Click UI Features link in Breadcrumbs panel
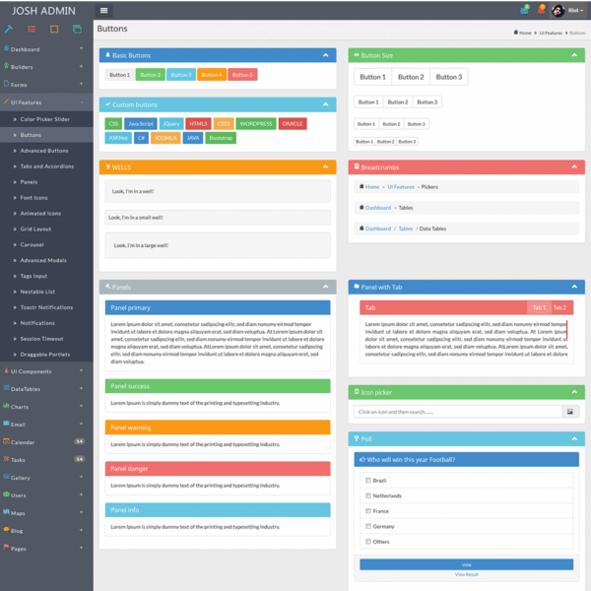This screenshot has width=591, height=591. click(401, 186)
